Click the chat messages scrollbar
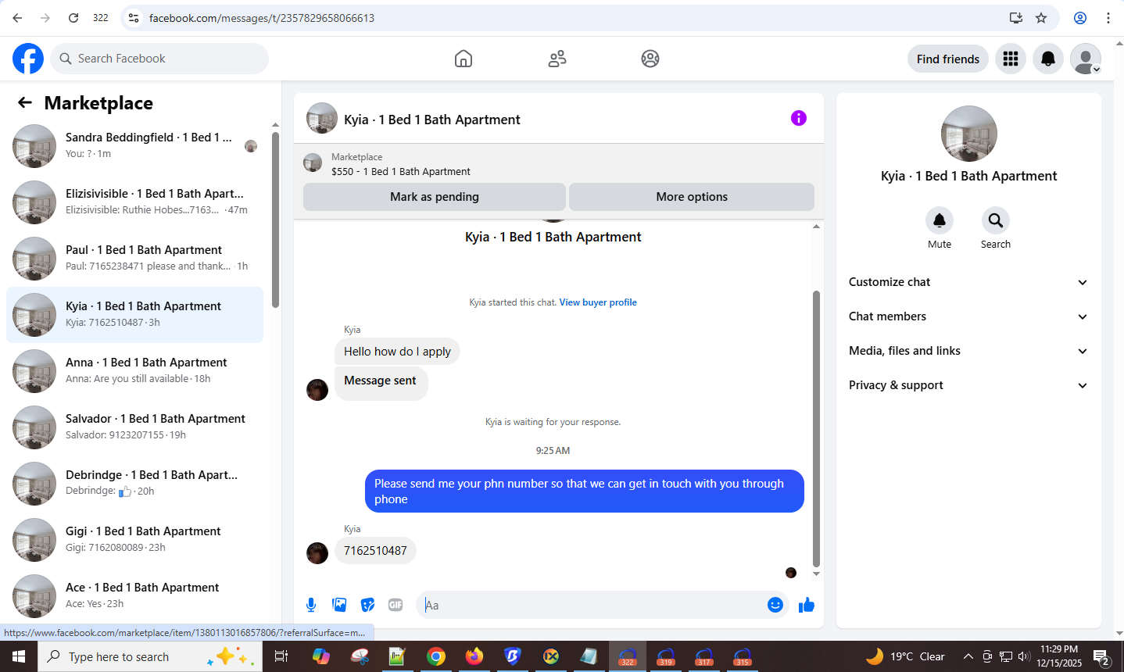1124x672 pixels. point(816,428)
